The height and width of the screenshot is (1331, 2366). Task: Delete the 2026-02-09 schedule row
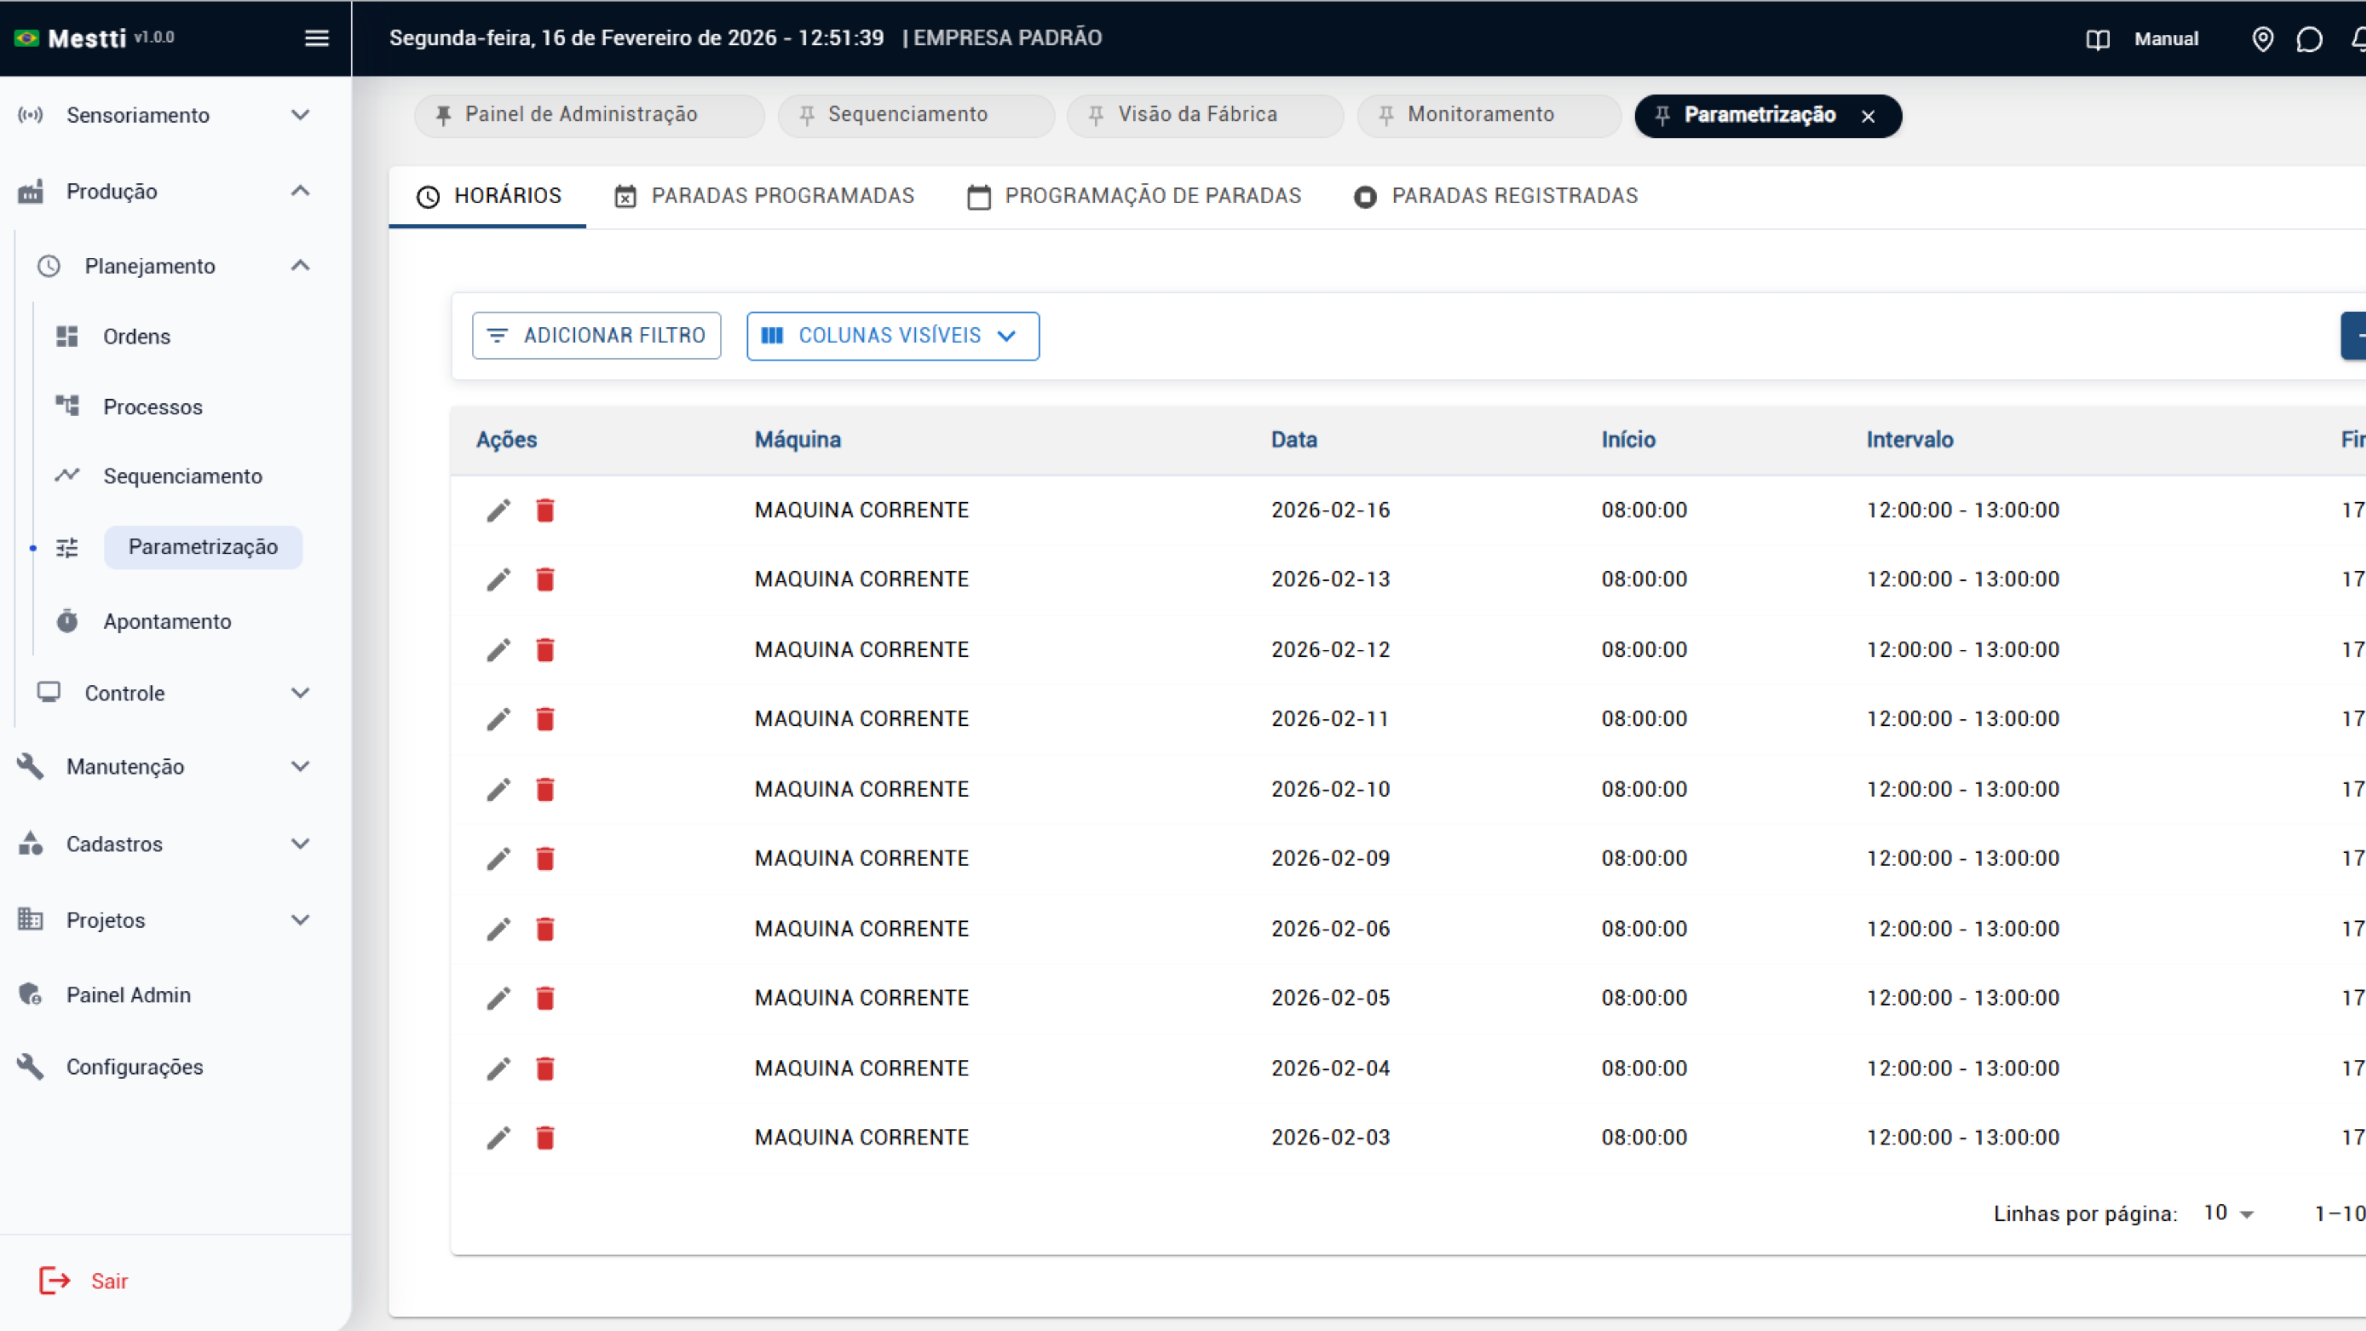pyautogui.click(x=546, y=859)
